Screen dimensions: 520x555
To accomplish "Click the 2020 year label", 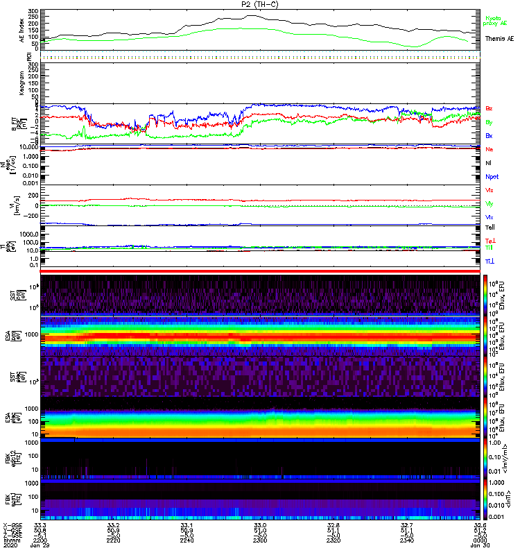I will (x=10, y=545).
